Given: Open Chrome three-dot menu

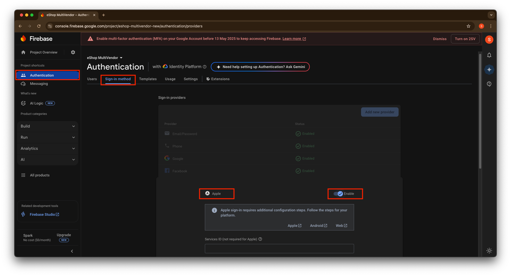Looking at the screenshot, I should (491, 26).
